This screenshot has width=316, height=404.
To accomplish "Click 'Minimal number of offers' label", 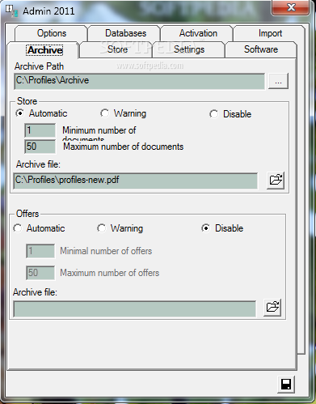I will click(x=106, y=251).
